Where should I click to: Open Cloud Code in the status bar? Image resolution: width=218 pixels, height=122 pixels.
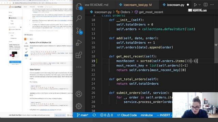127,115
